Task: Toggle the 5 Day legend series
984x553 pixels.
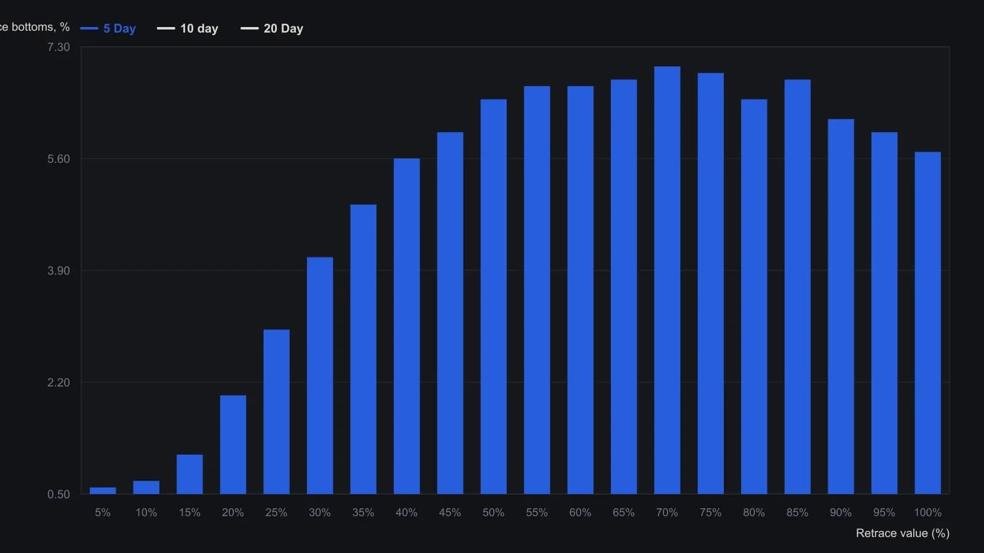Action: [108, 28]
